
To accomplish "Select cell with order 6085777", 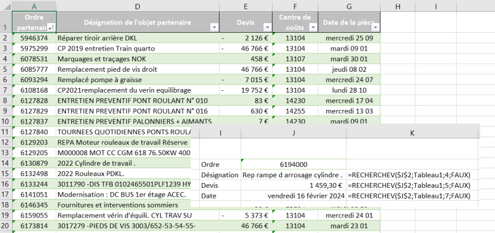I will (35, 69).
